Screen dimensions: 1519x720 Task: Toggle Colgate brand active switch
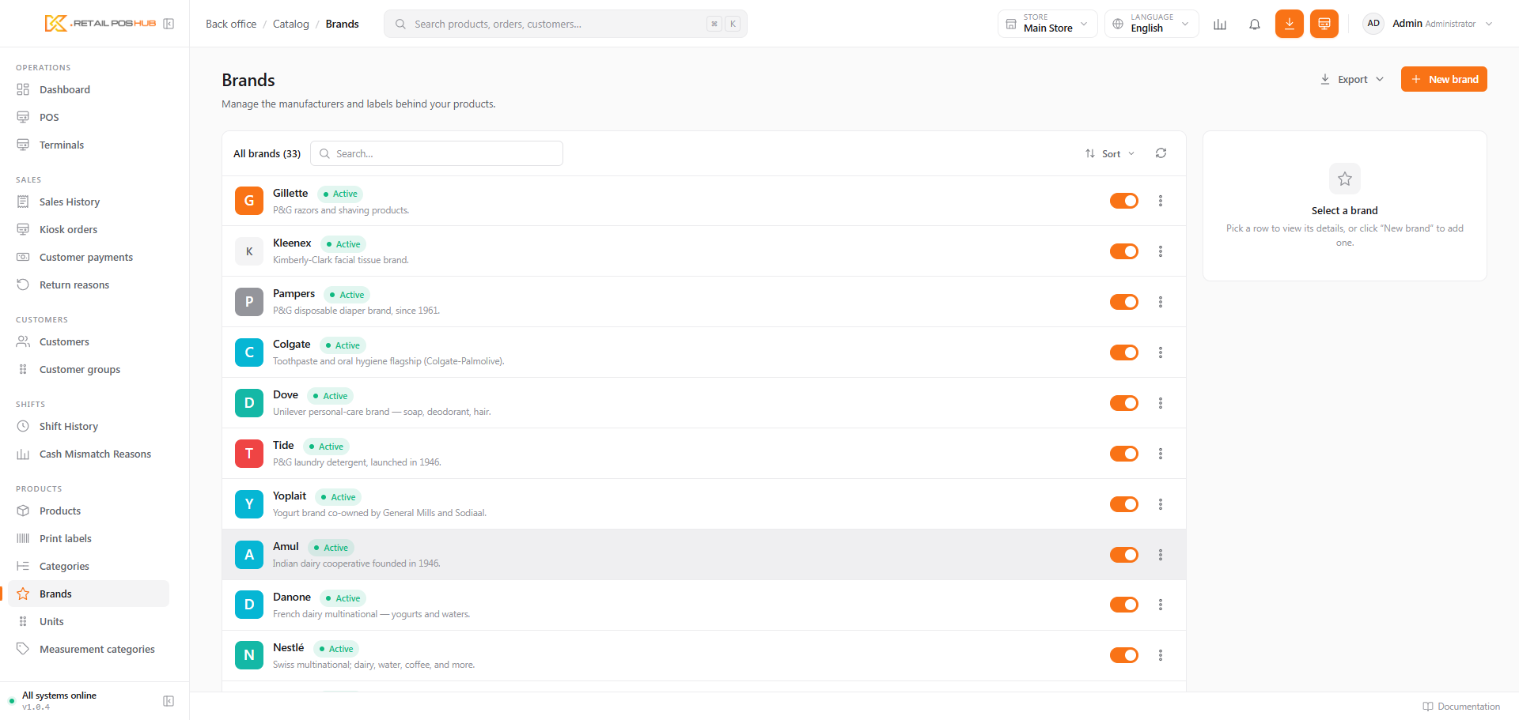(1124, 352)
